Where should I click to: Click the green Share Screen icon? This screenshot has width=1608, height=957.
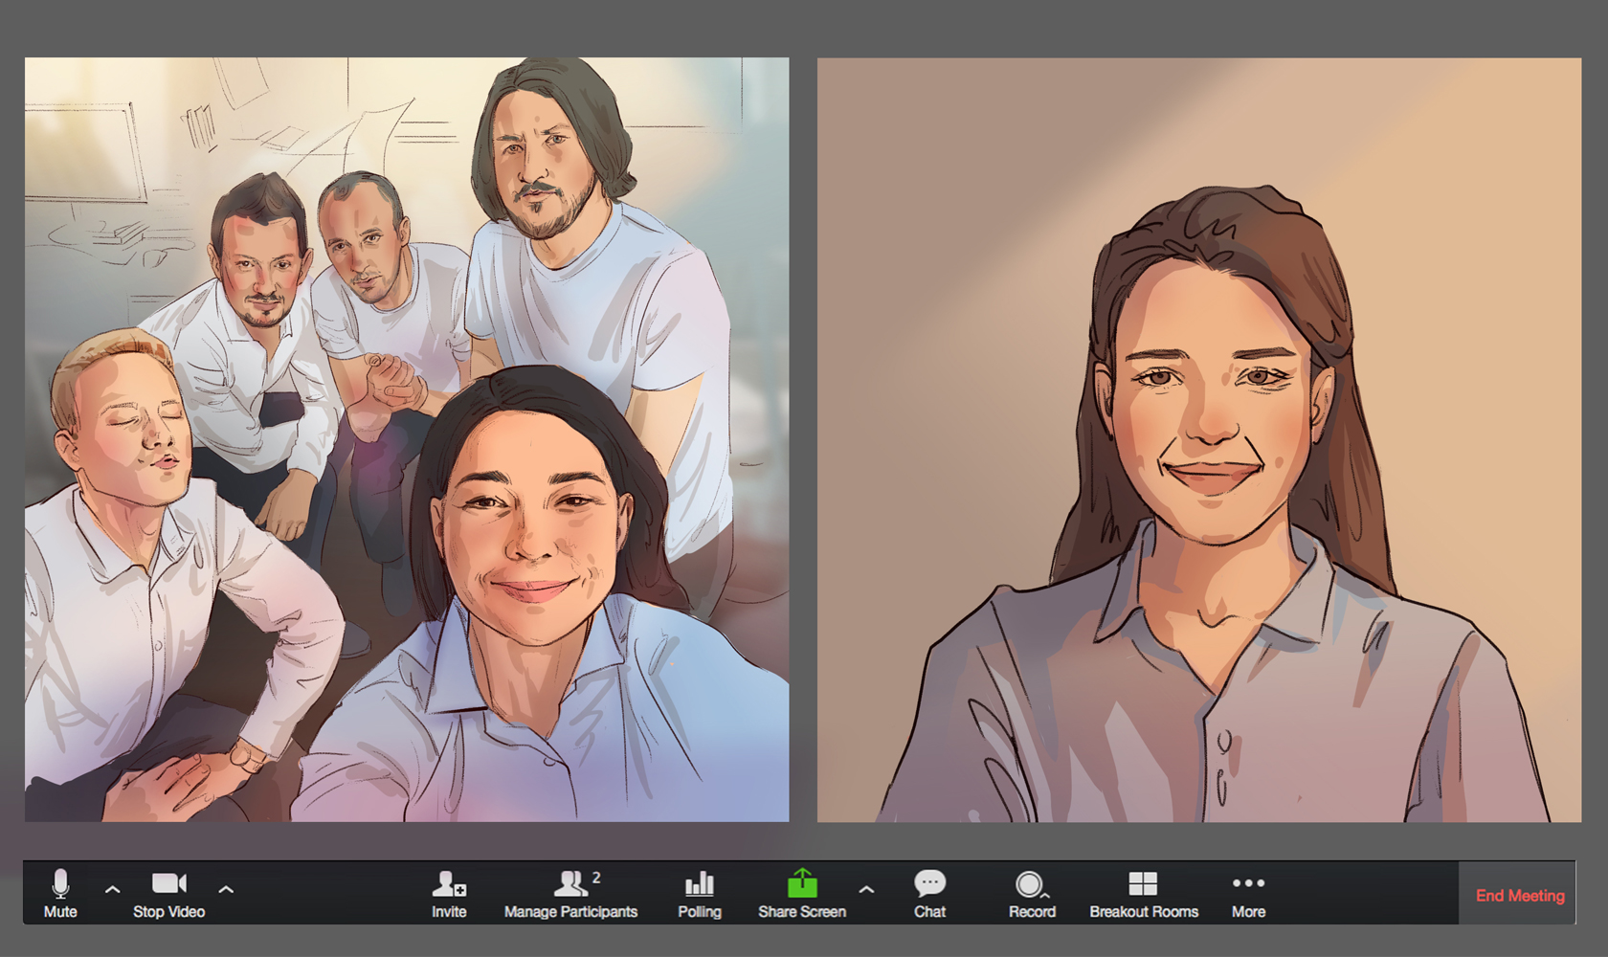802,883
